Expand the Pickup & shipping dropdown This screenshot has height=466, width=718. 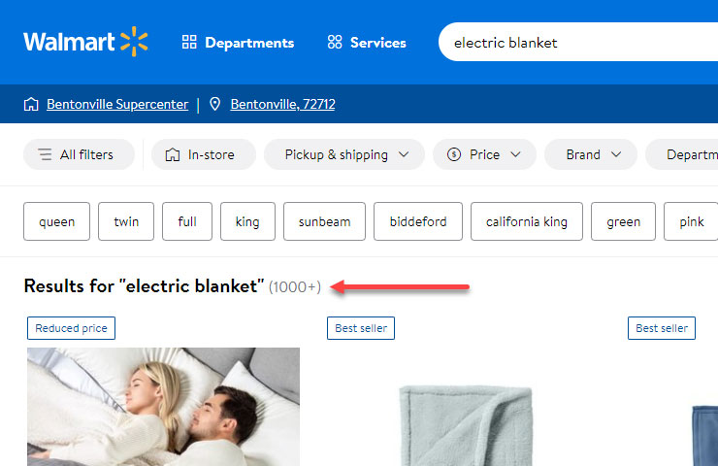pyautogui.click(x=354, y=154)
